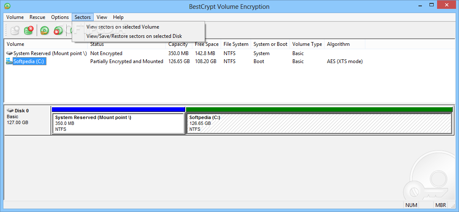The height and width of the screenshot is (212, 459).
Task: Click the 108.20 GB free space cell
Action: (205, 61)
